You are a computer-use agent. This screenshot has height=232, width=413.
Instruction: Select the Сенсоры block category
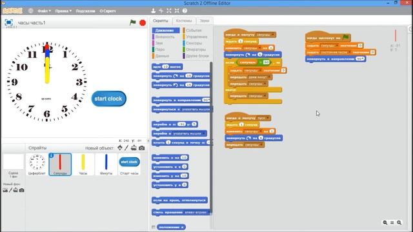(x=196, y=43)
